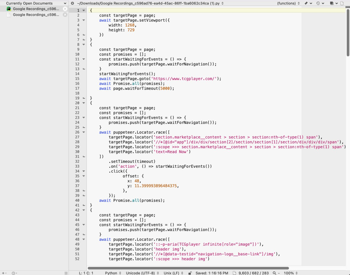Collapse the fold triangle at line 8
This screenshot has height=275, width=350.
[x=84, y=44]
